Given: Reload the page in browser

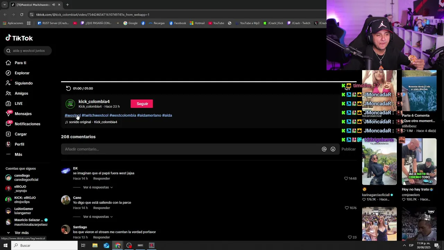Looking at the screenshot, I should click(22, 15).
